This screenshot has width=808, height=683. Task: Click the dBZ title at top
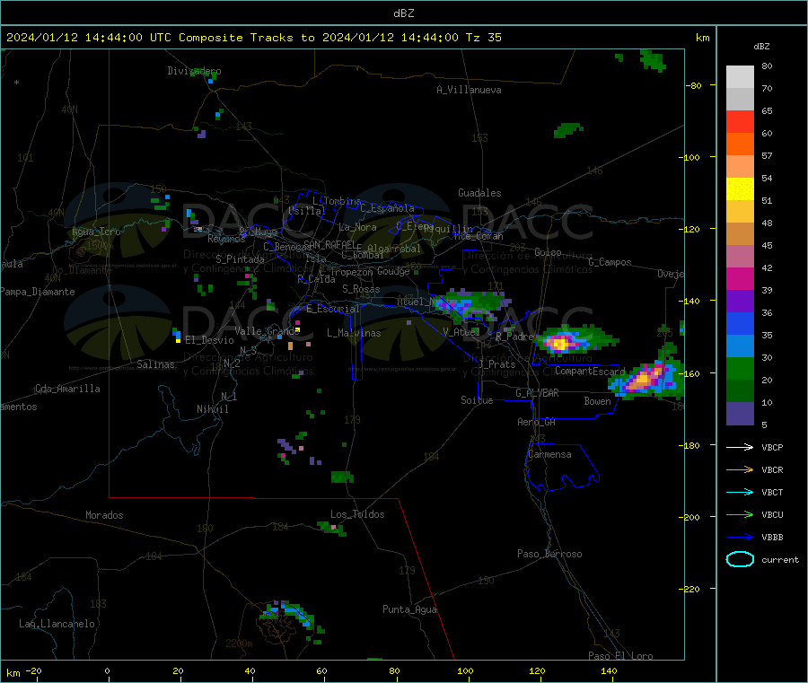click(403, 13)
